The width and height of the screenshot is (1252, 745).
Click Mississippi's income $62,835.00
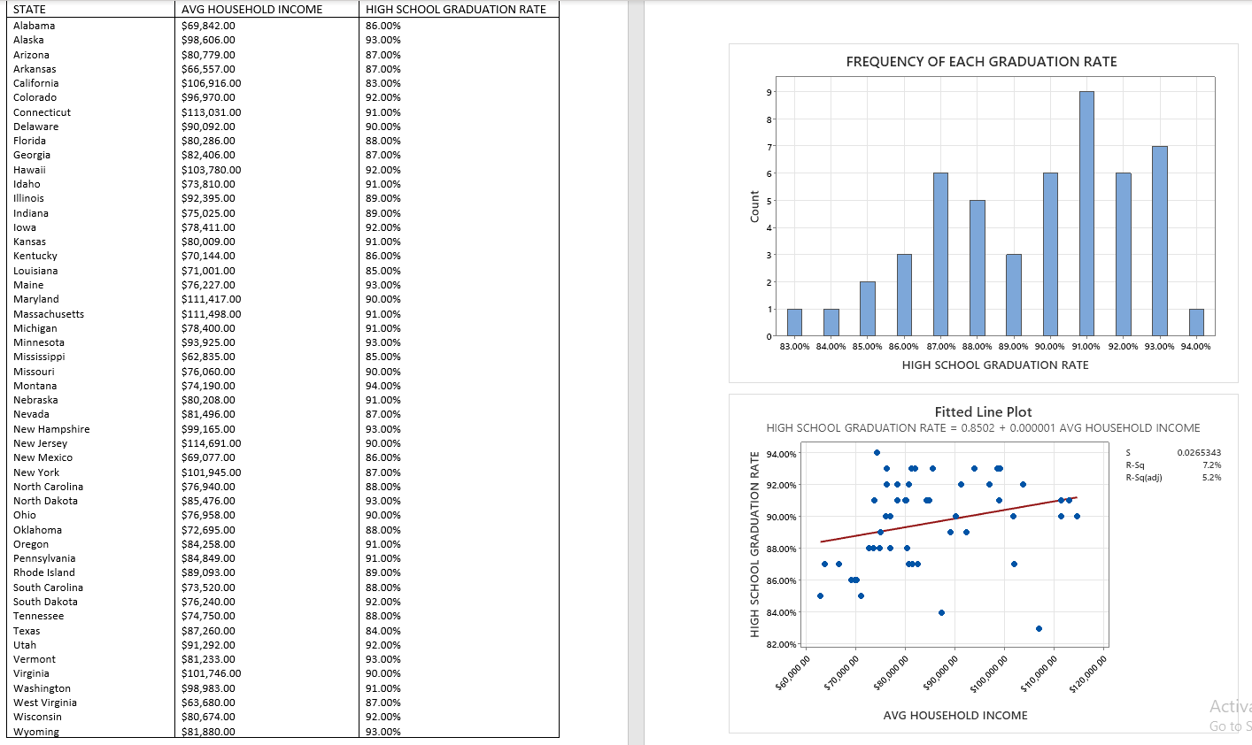pos(209,357)
